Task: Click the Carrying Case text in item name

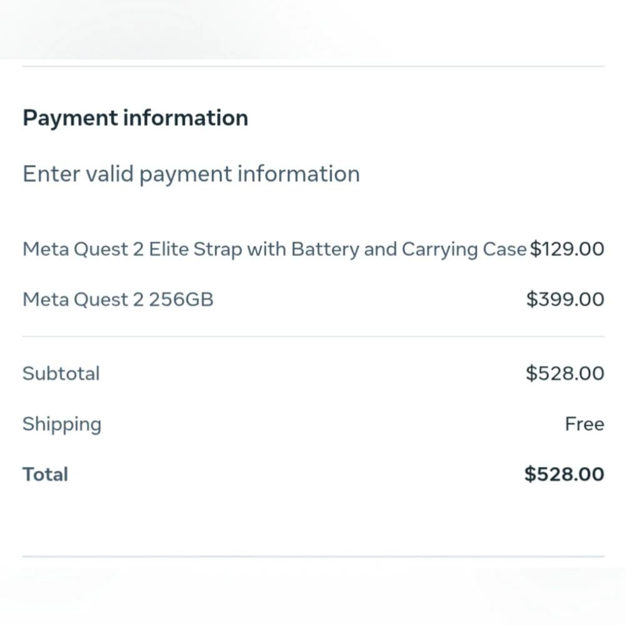Action: [x=464, y=250]
